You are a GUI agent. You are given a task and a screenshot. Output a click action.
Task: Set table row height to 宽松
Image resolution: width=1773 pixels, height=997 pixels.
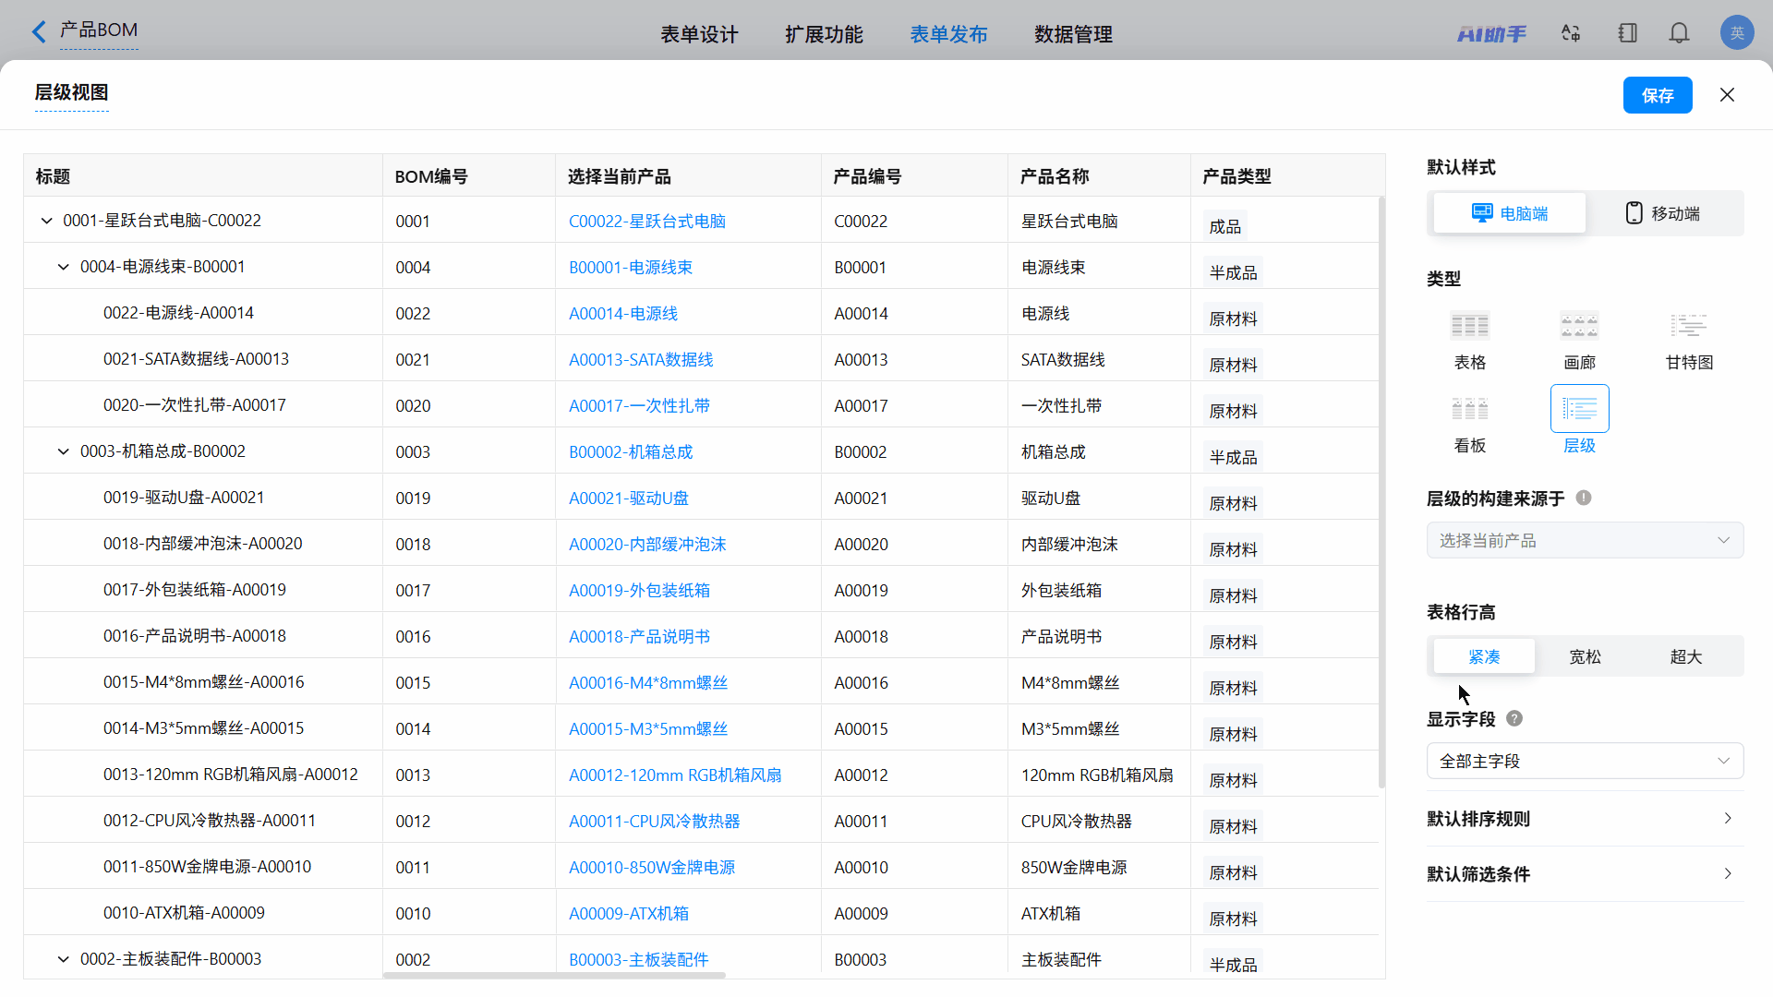(x=1585, y=656)
